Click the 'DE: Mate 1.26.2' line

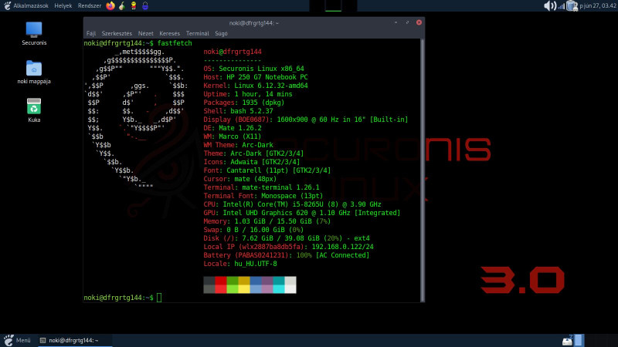[x=233, y=128]
